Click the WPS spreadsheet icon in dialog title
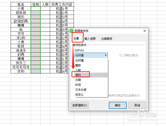Viewport: 166px width, 126px height. pos(72,31)
